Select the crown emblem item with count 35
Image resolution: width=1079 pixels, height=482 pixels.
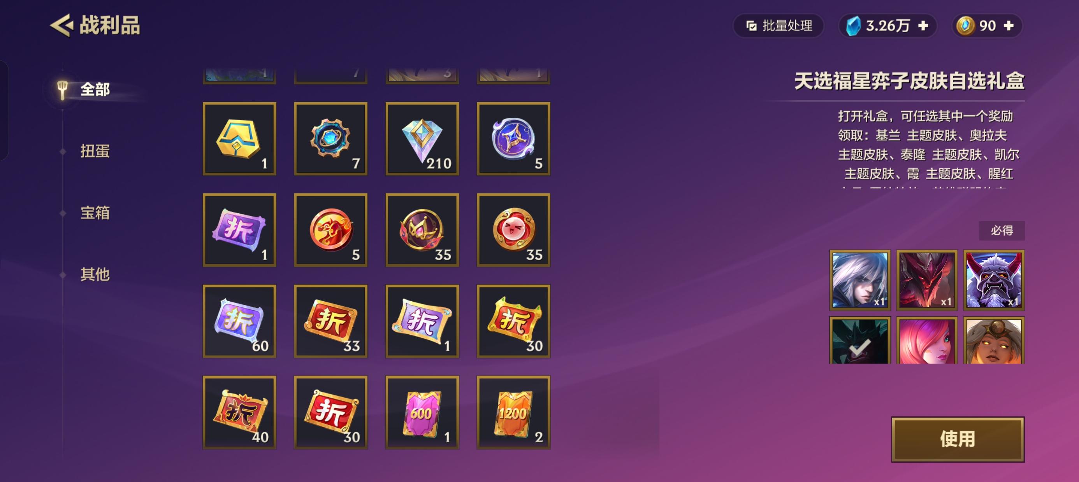pos(422,230)
